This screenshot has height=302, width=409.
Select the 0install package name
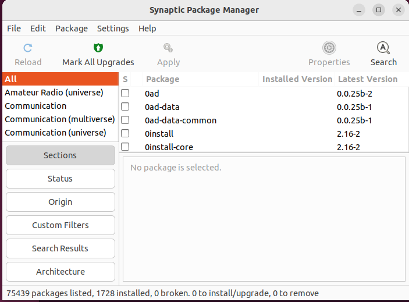coord(159,134)
